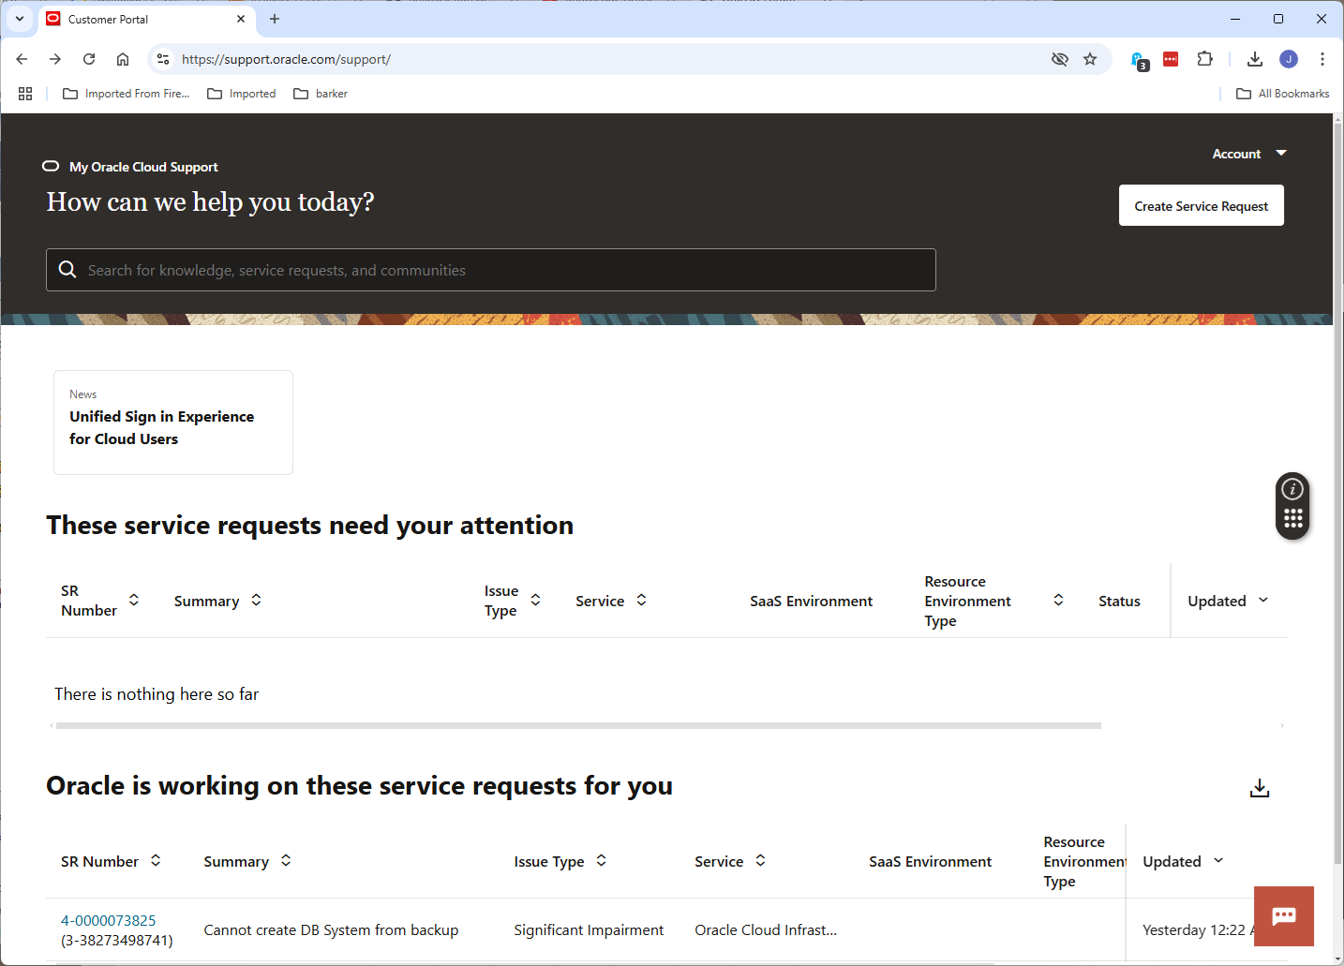
Task: Open the tab search dropdown arrow
Action: 19,19
